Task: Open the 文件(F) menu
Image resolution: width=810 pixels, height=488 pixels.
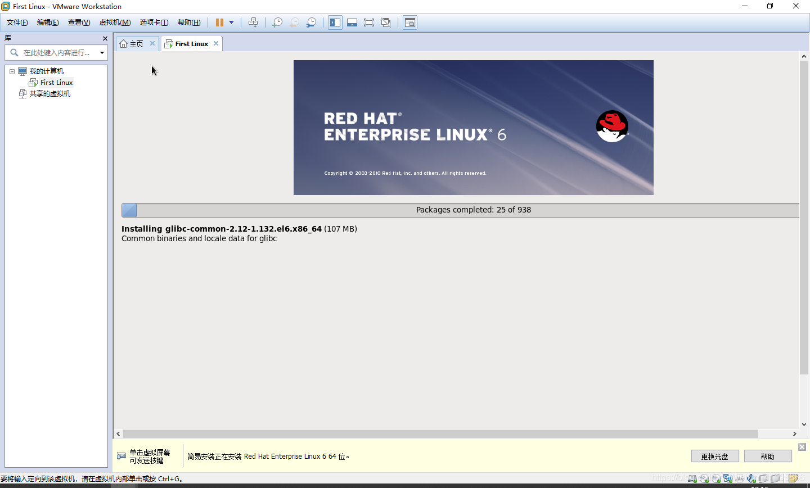Action: point(17,22)
